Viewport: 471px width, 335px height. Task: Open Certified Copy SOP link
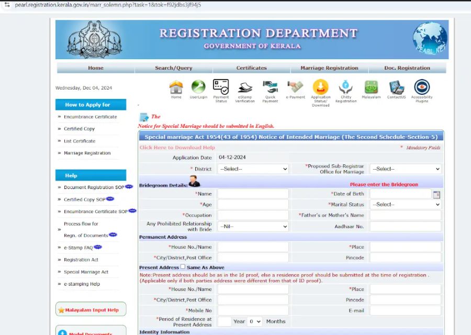click(85, 199)
